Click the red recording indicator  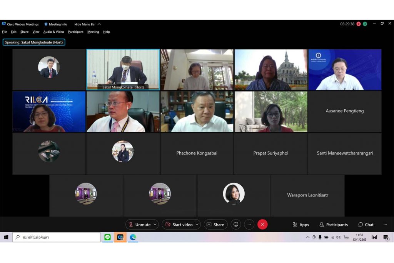pos(359,24)
